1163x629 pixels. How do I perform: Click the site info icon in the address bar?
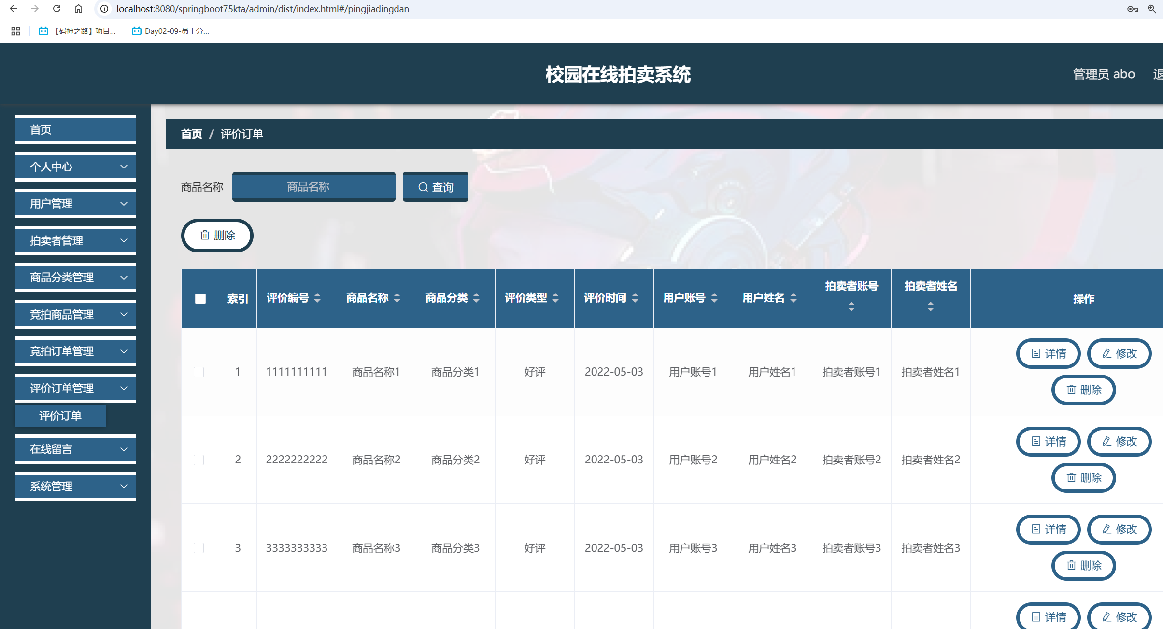[104, 9]
